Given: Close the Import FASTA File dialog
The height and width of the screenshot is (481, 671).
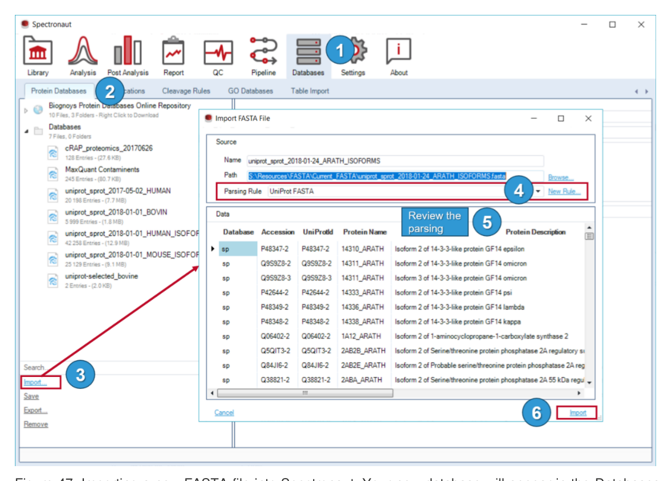Looking at the screenshot, I should click(x=588, y=118).
